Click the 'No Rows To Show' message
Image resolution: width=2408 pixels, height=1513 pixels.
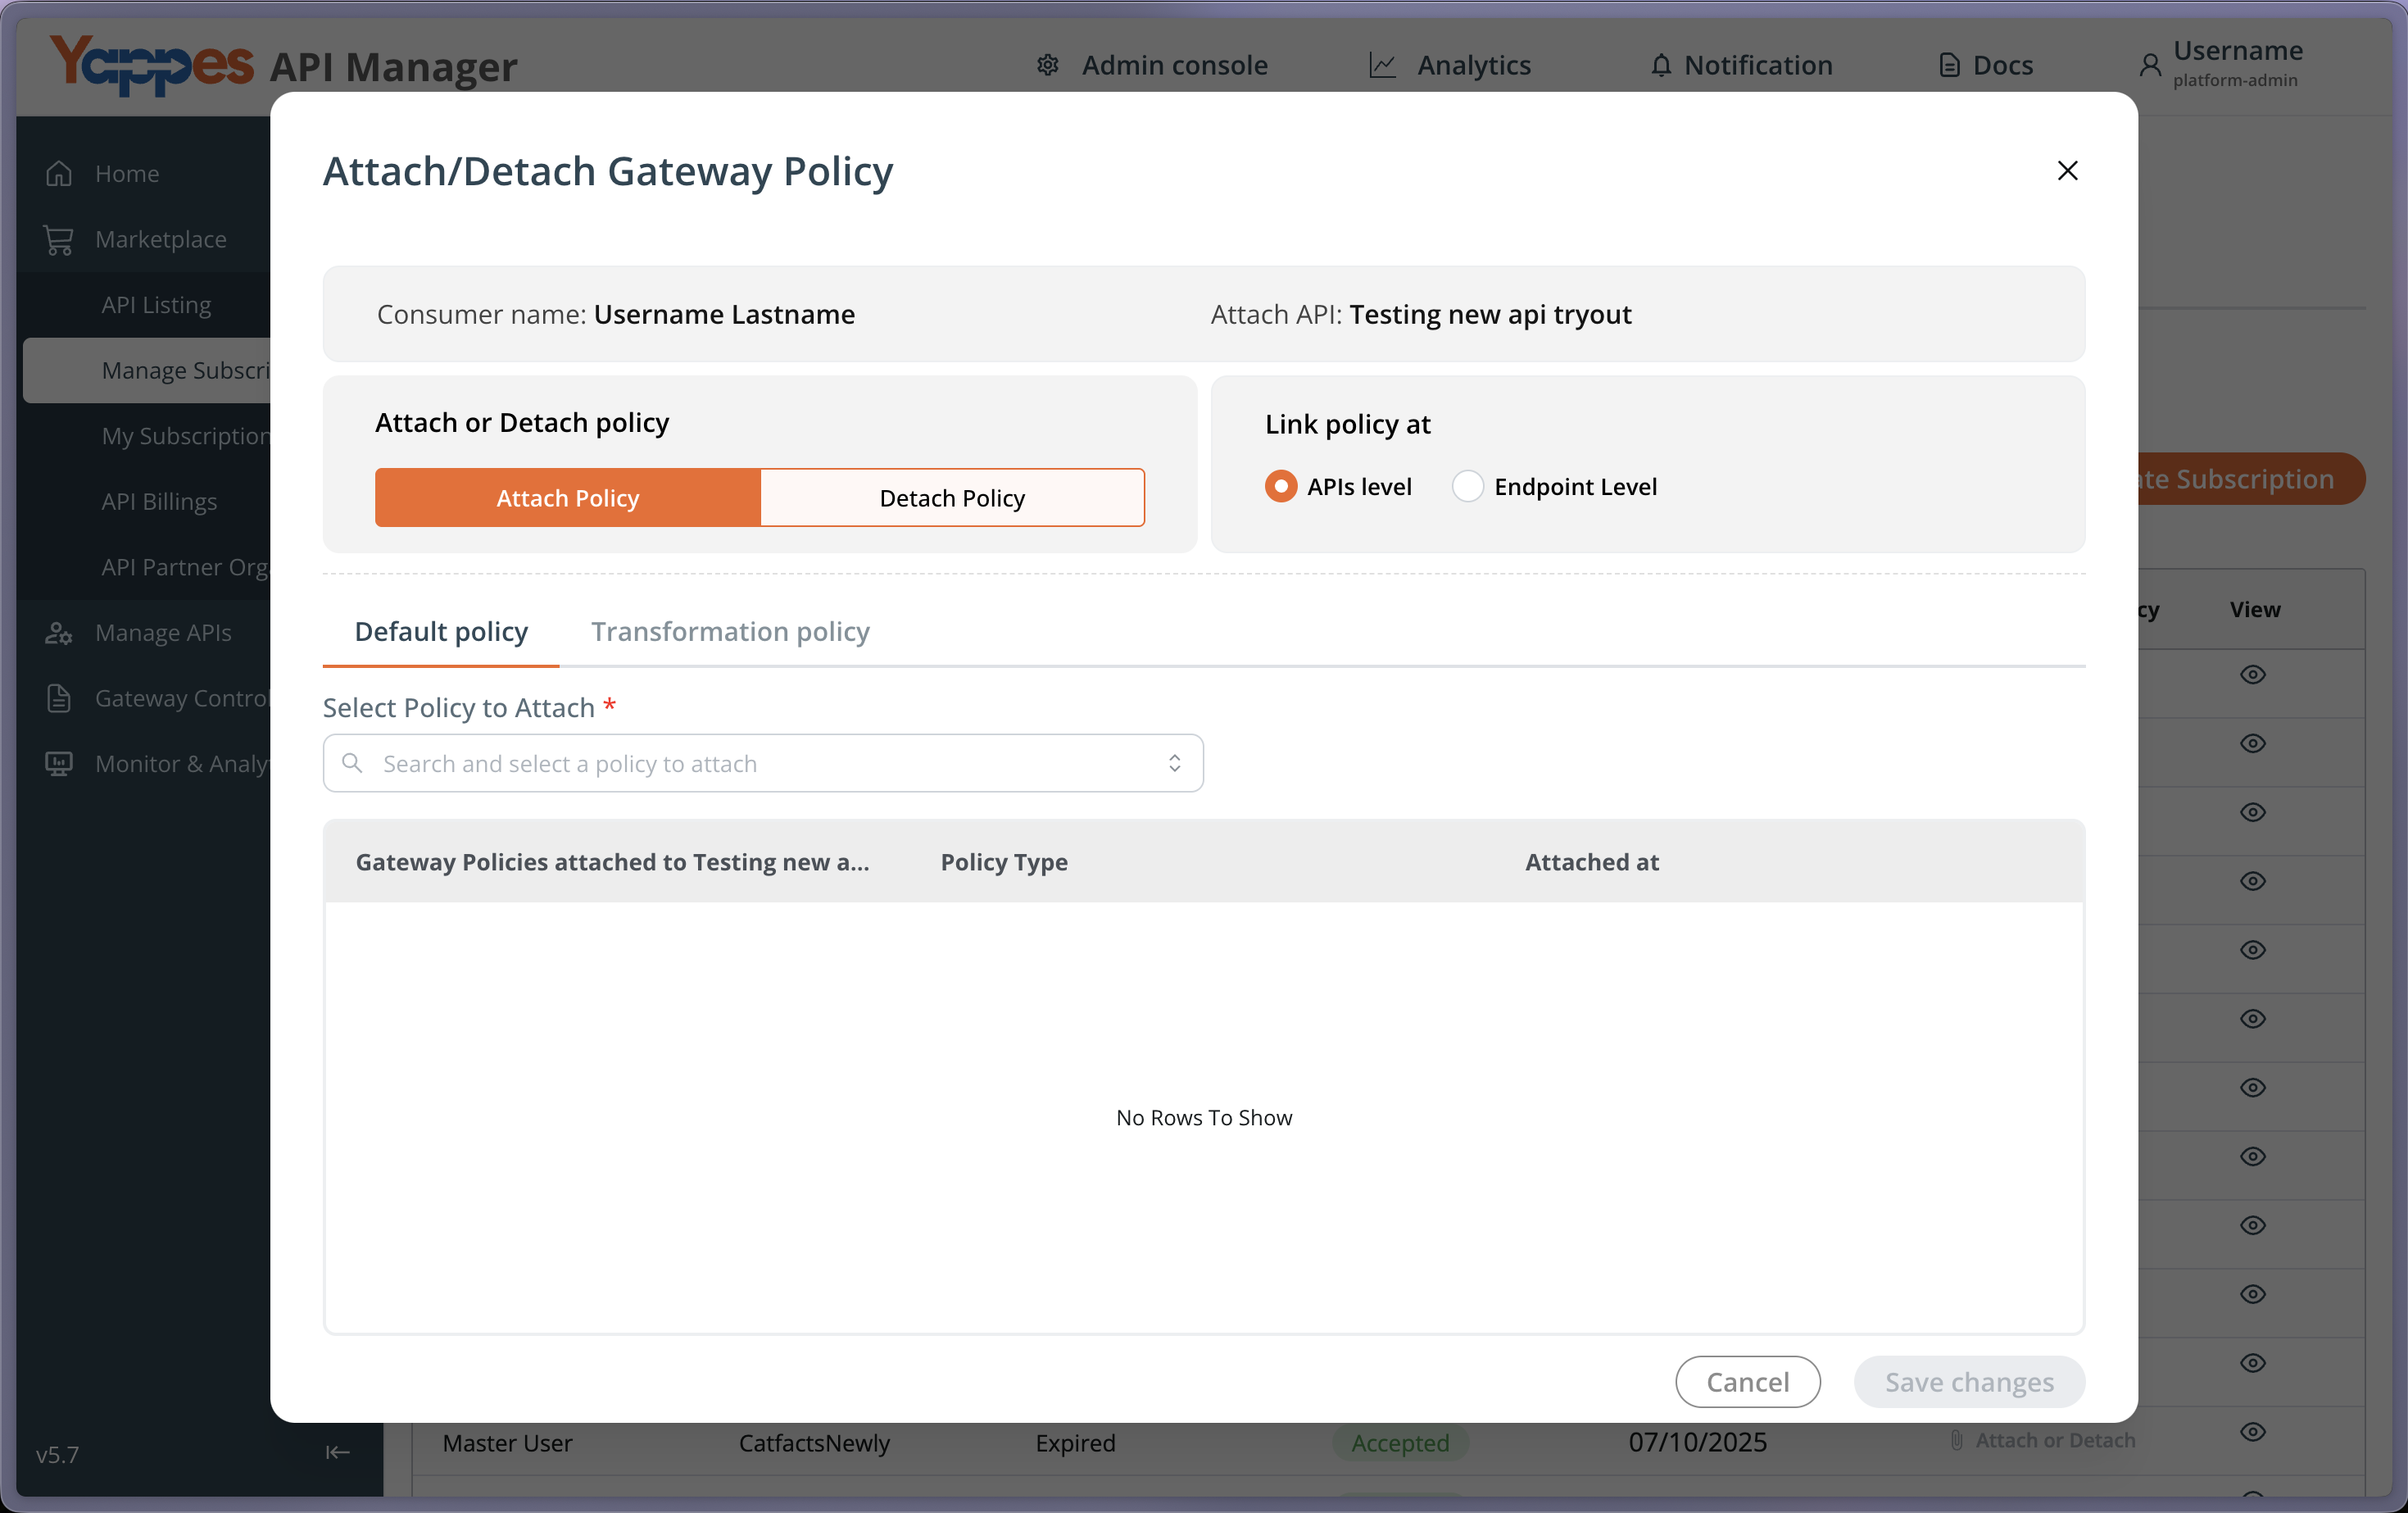pos(1204,1118)
